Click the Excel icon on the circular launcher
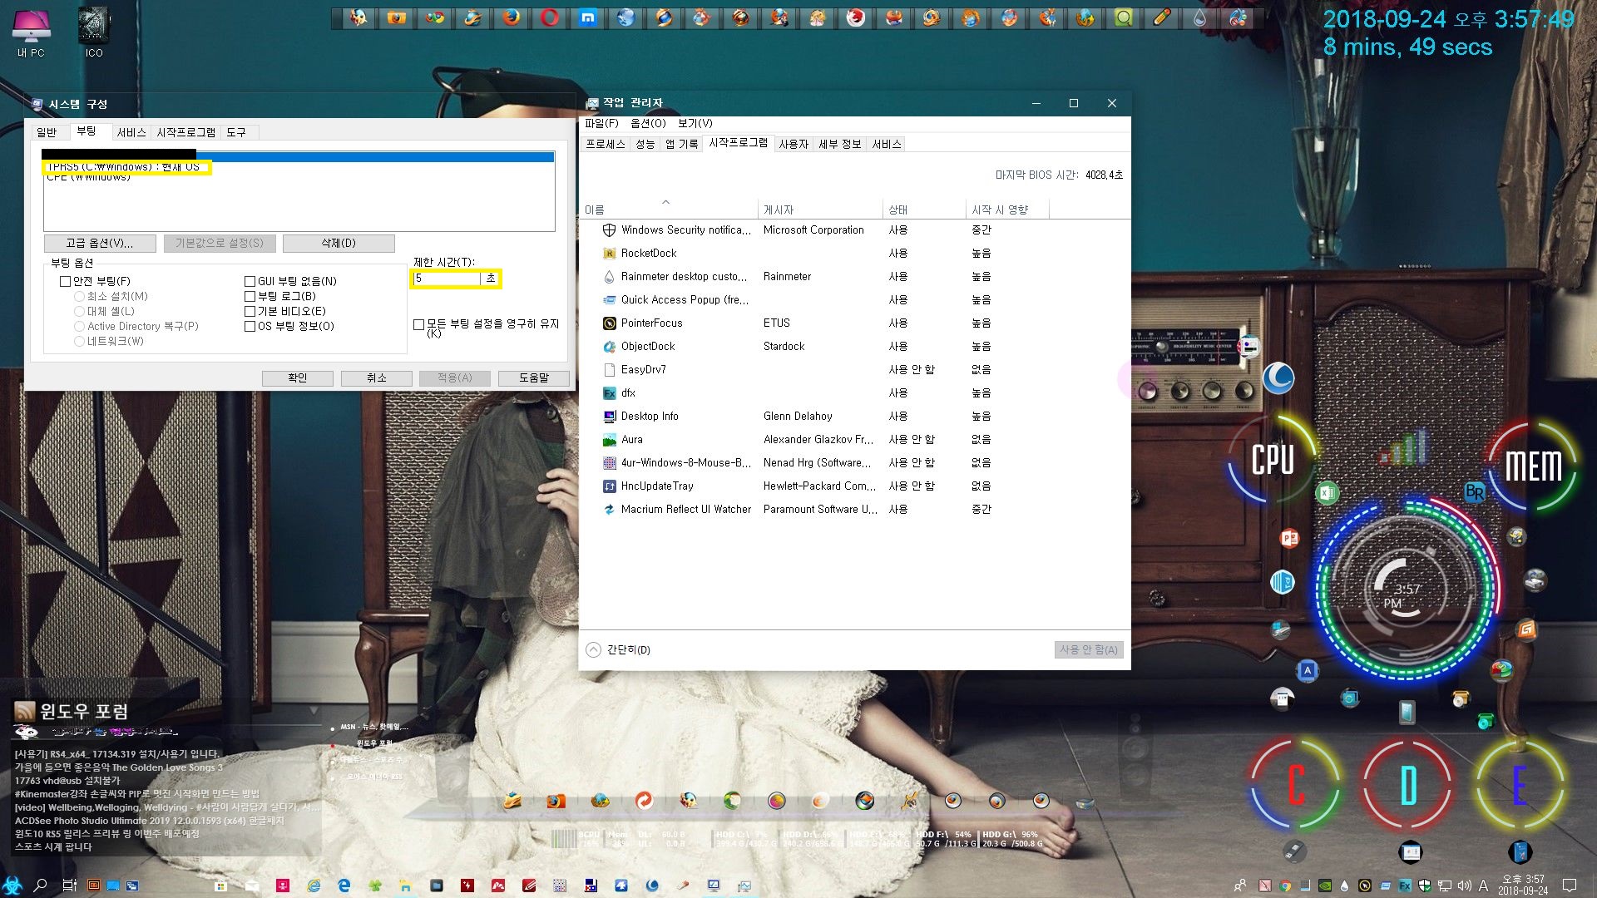Image resolution: width=1597 pixels, height=898 pixels. 1327,493
